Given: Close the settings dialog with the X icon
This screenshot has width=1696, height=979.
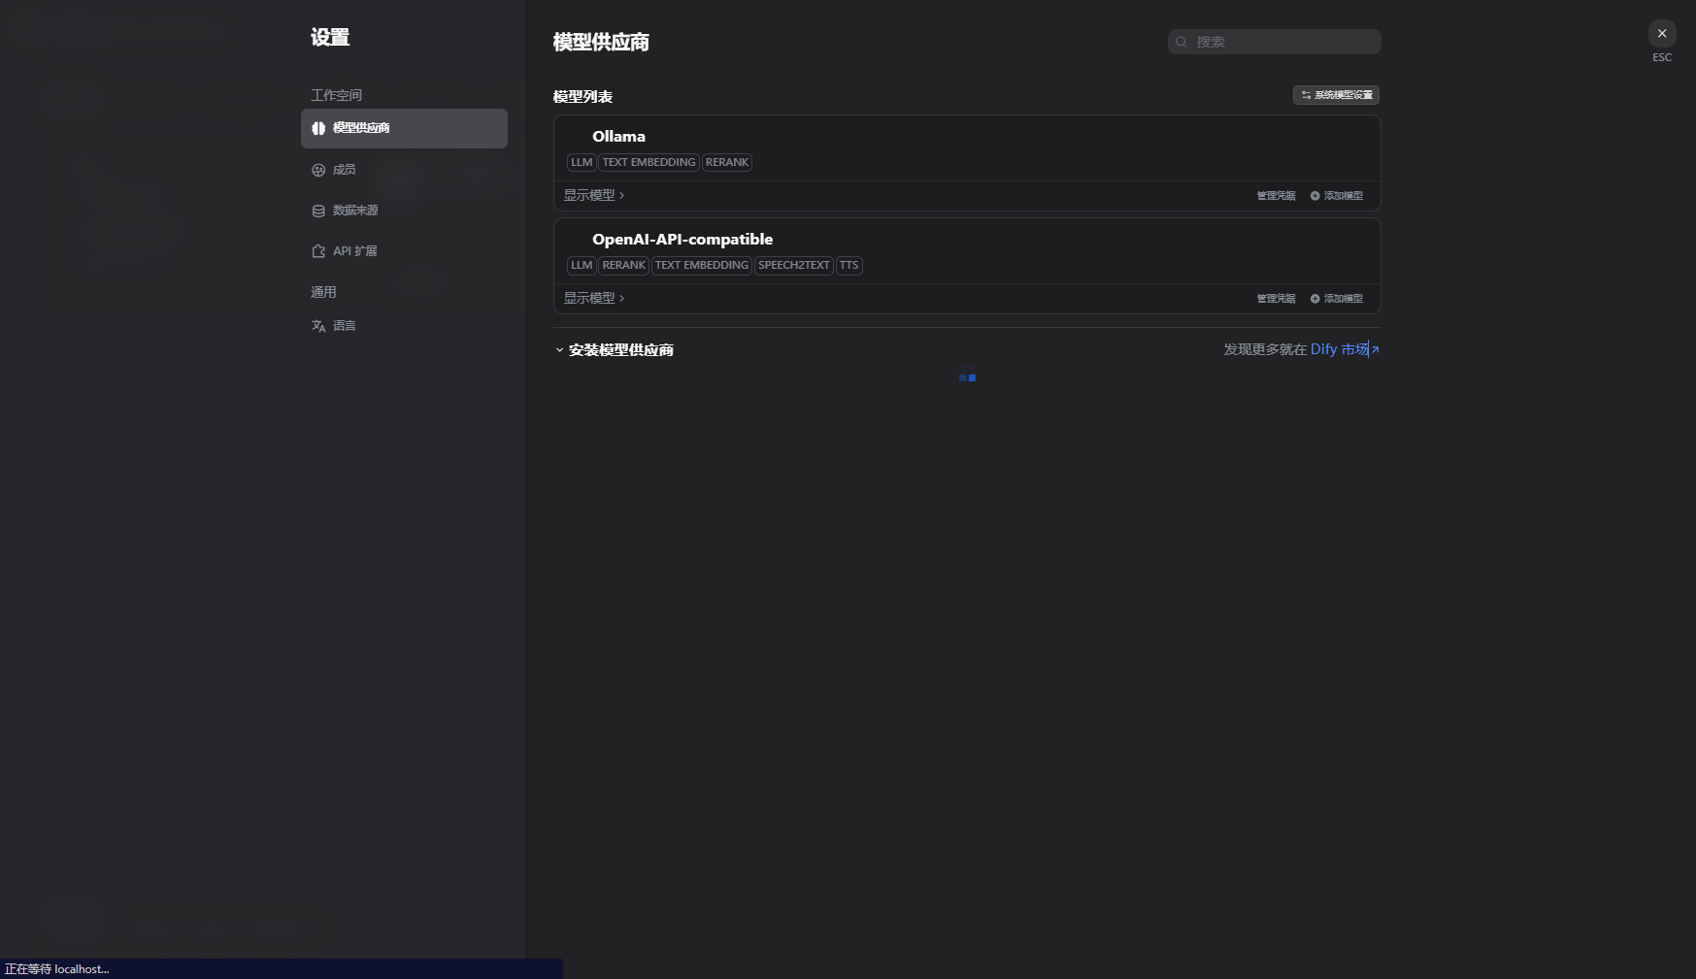Looking at the screenshot, I should tap(1662, 33).
